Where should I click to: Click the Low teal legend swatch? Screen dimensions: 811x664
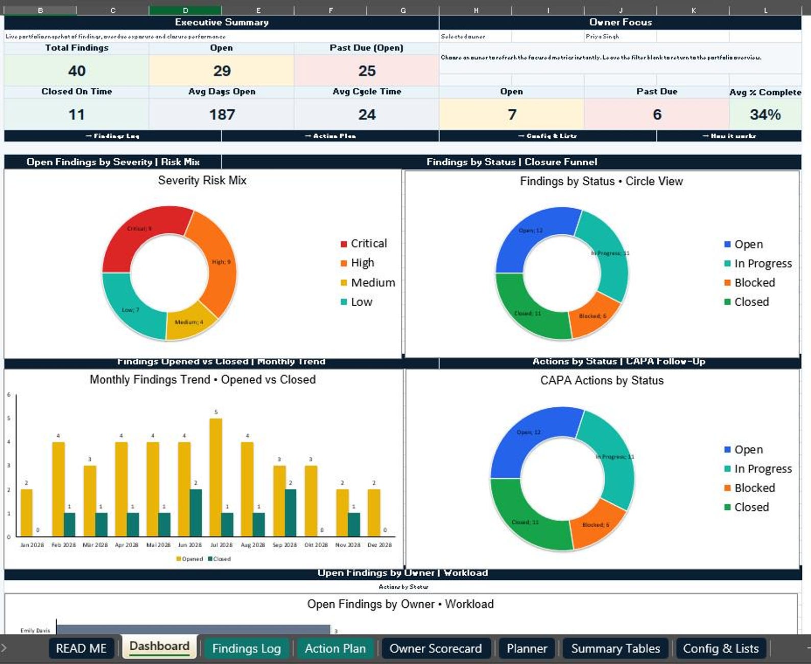pyautogui.click(x=344, y=302)
